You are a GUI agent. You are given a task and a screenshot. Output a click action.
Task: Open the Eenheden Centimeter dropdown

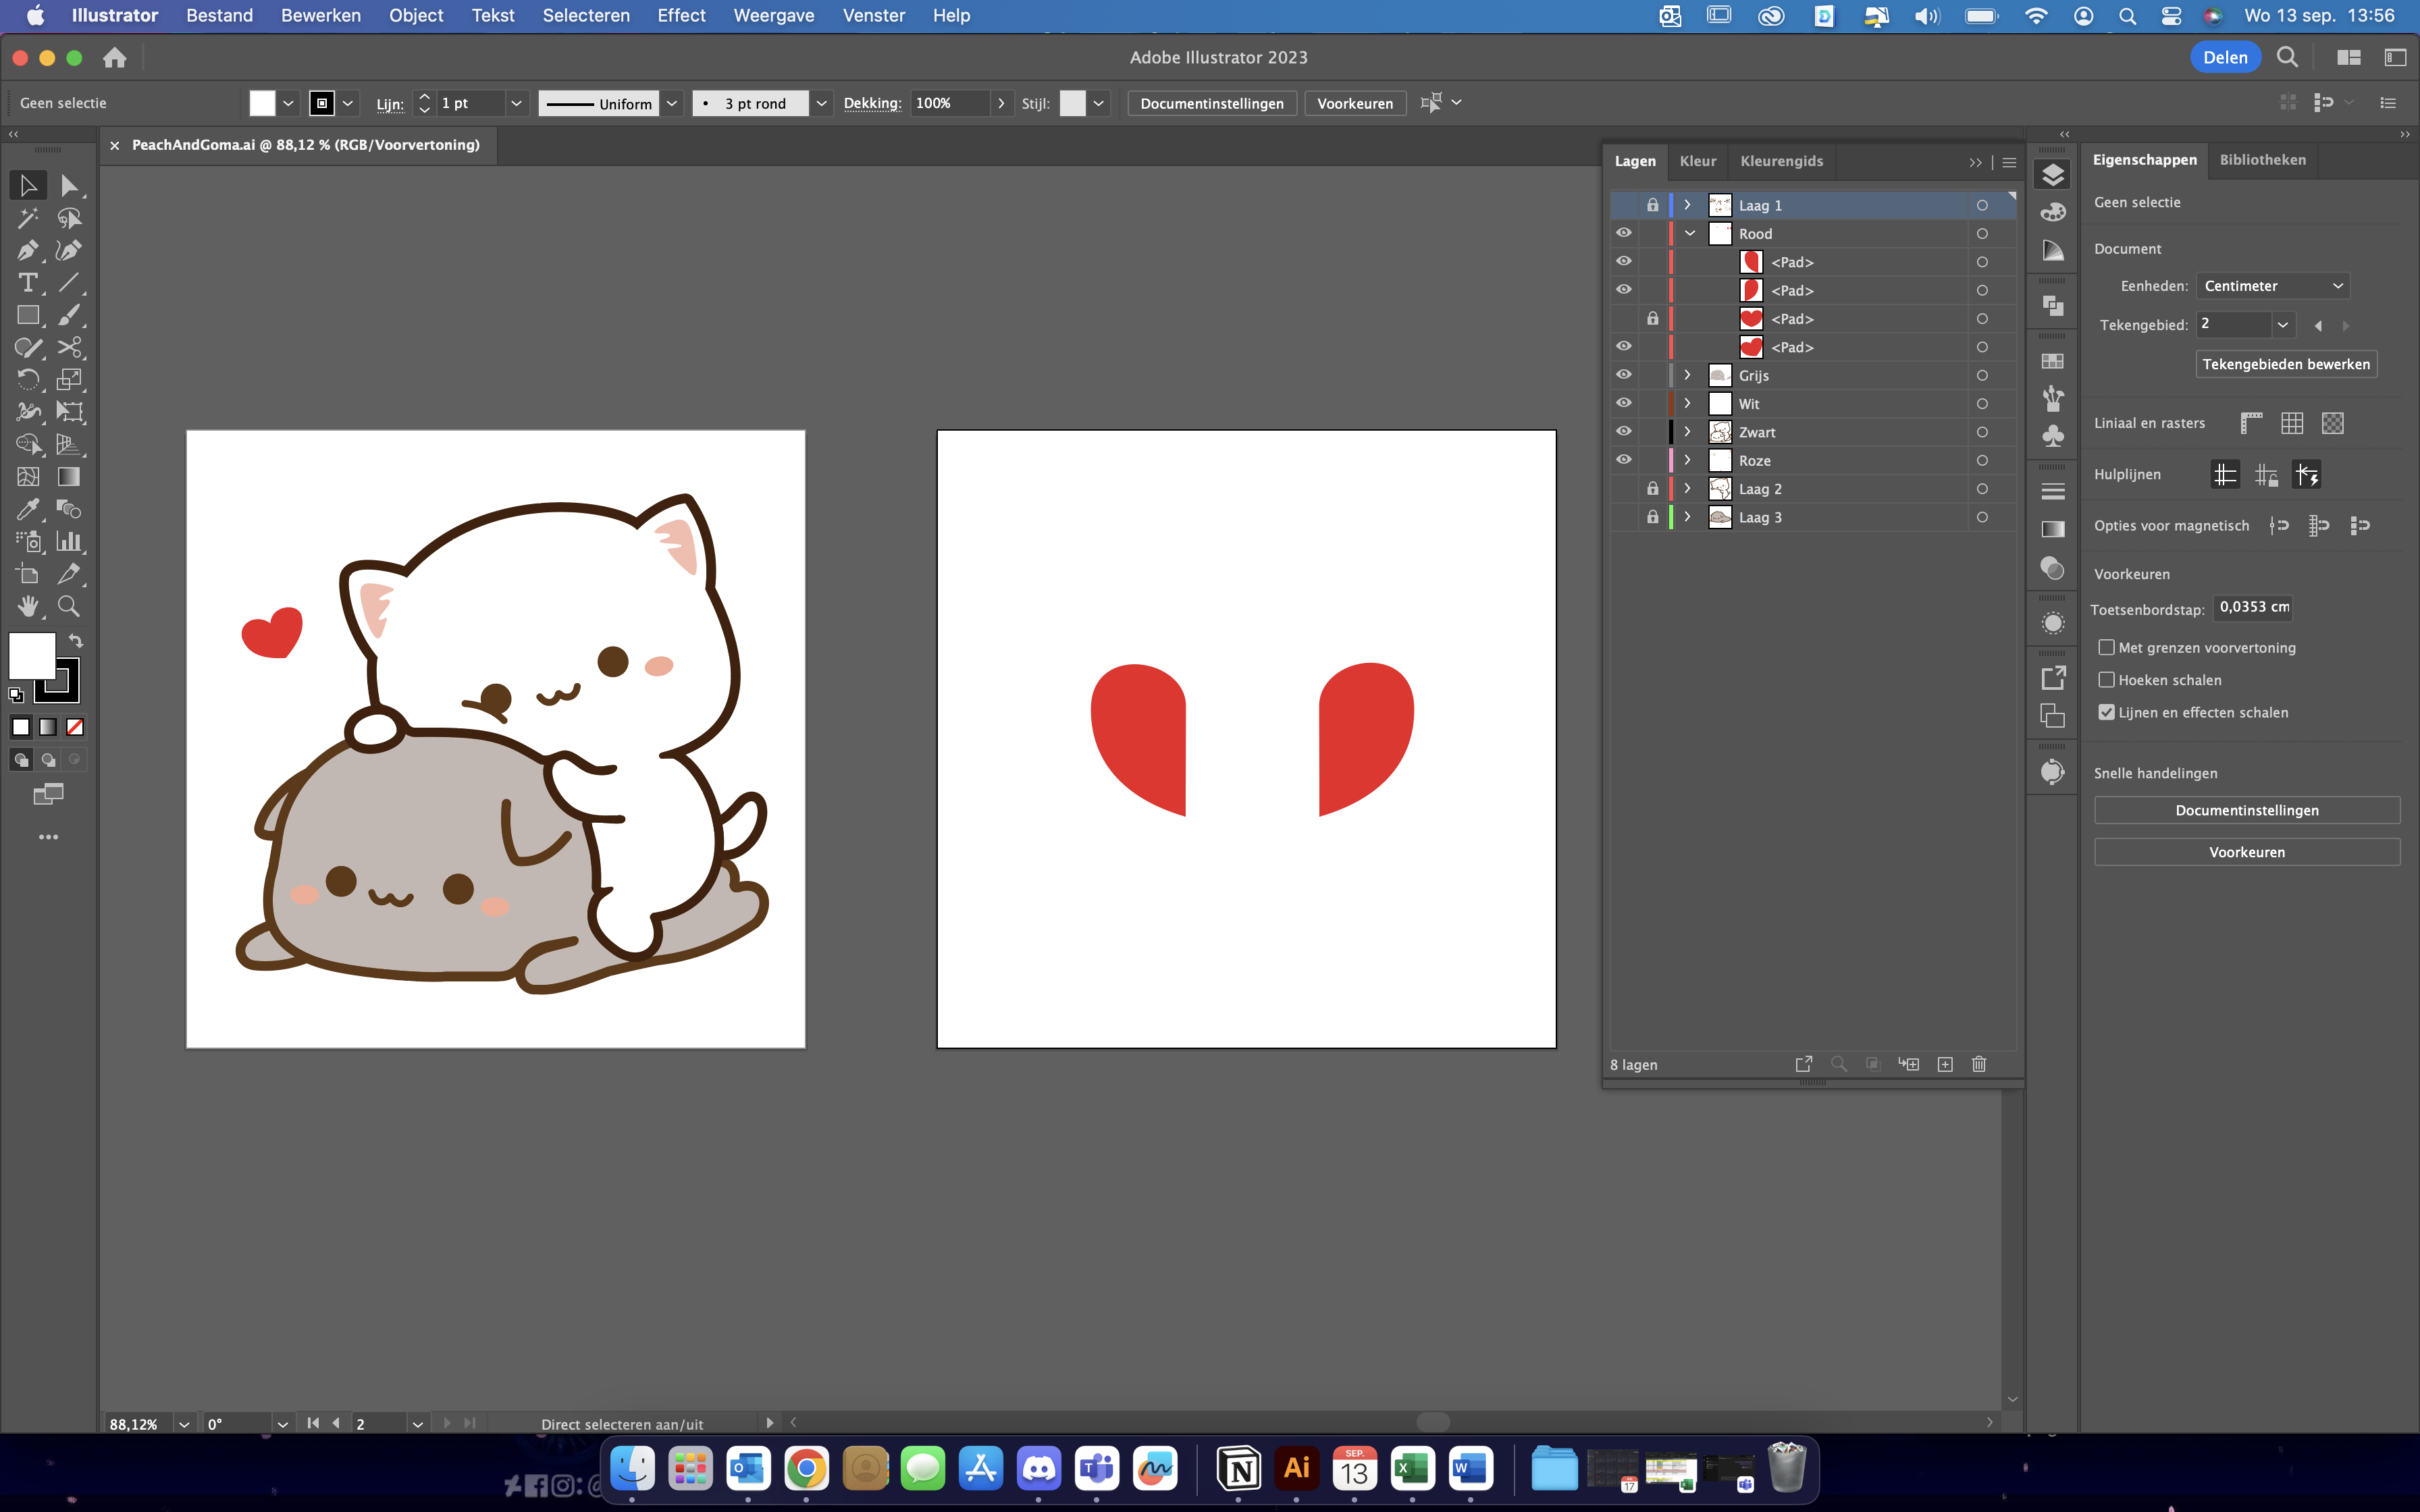click(2272, 286)
